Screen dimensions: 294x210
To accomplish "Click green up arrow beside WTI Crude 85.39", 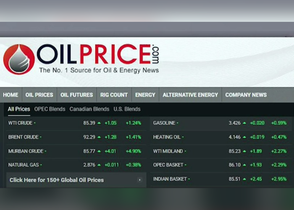I will [x=99, y=123].
